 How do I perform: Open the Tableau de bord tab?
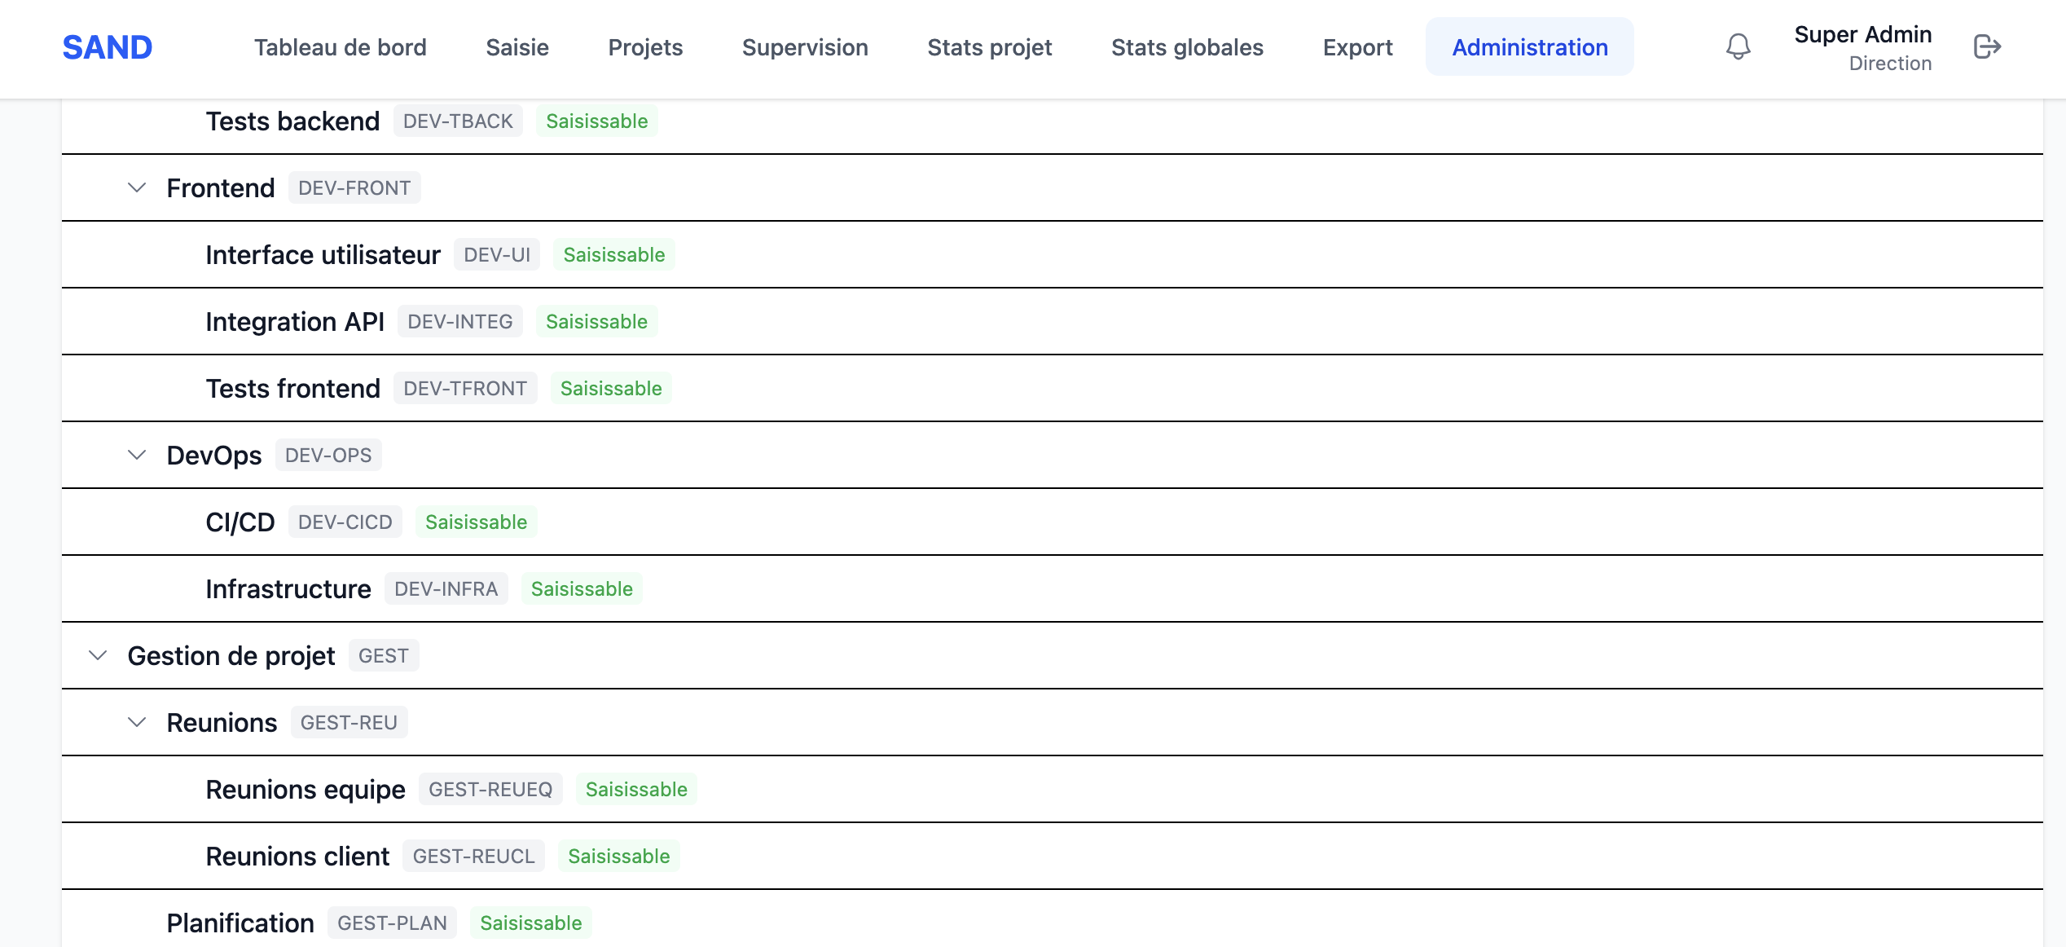click(x=340, y=47)
